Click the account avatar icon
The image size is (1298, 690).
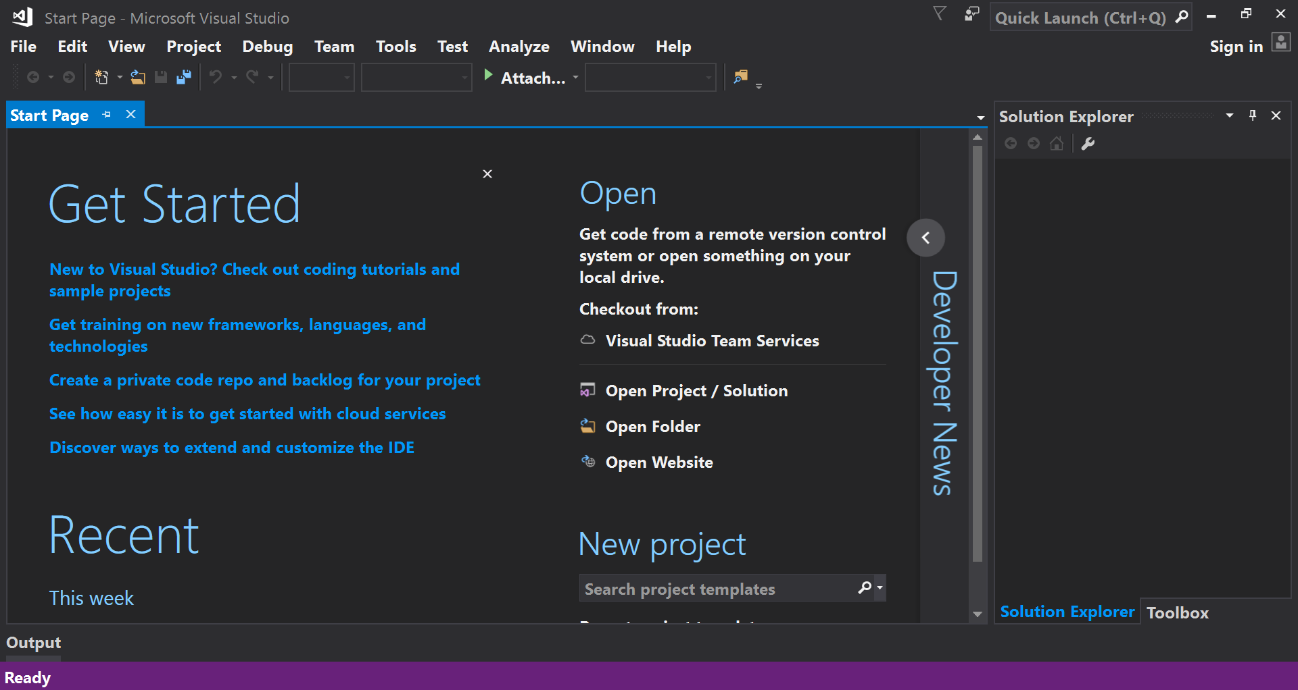[1281, 42]
